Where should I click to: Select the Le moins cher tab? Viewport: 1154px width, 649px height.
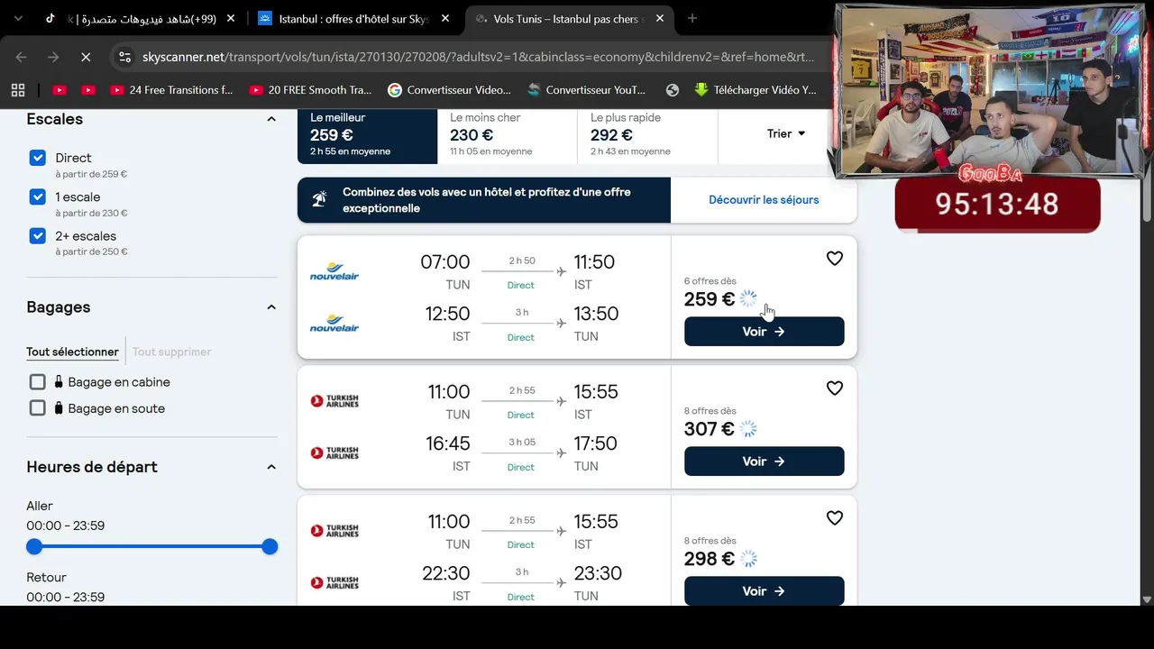(508, 134)
